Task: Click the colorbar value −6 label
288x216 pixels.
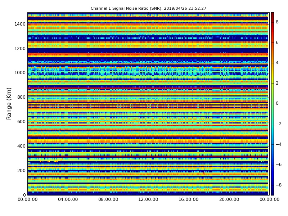Action: click(279, 165)
